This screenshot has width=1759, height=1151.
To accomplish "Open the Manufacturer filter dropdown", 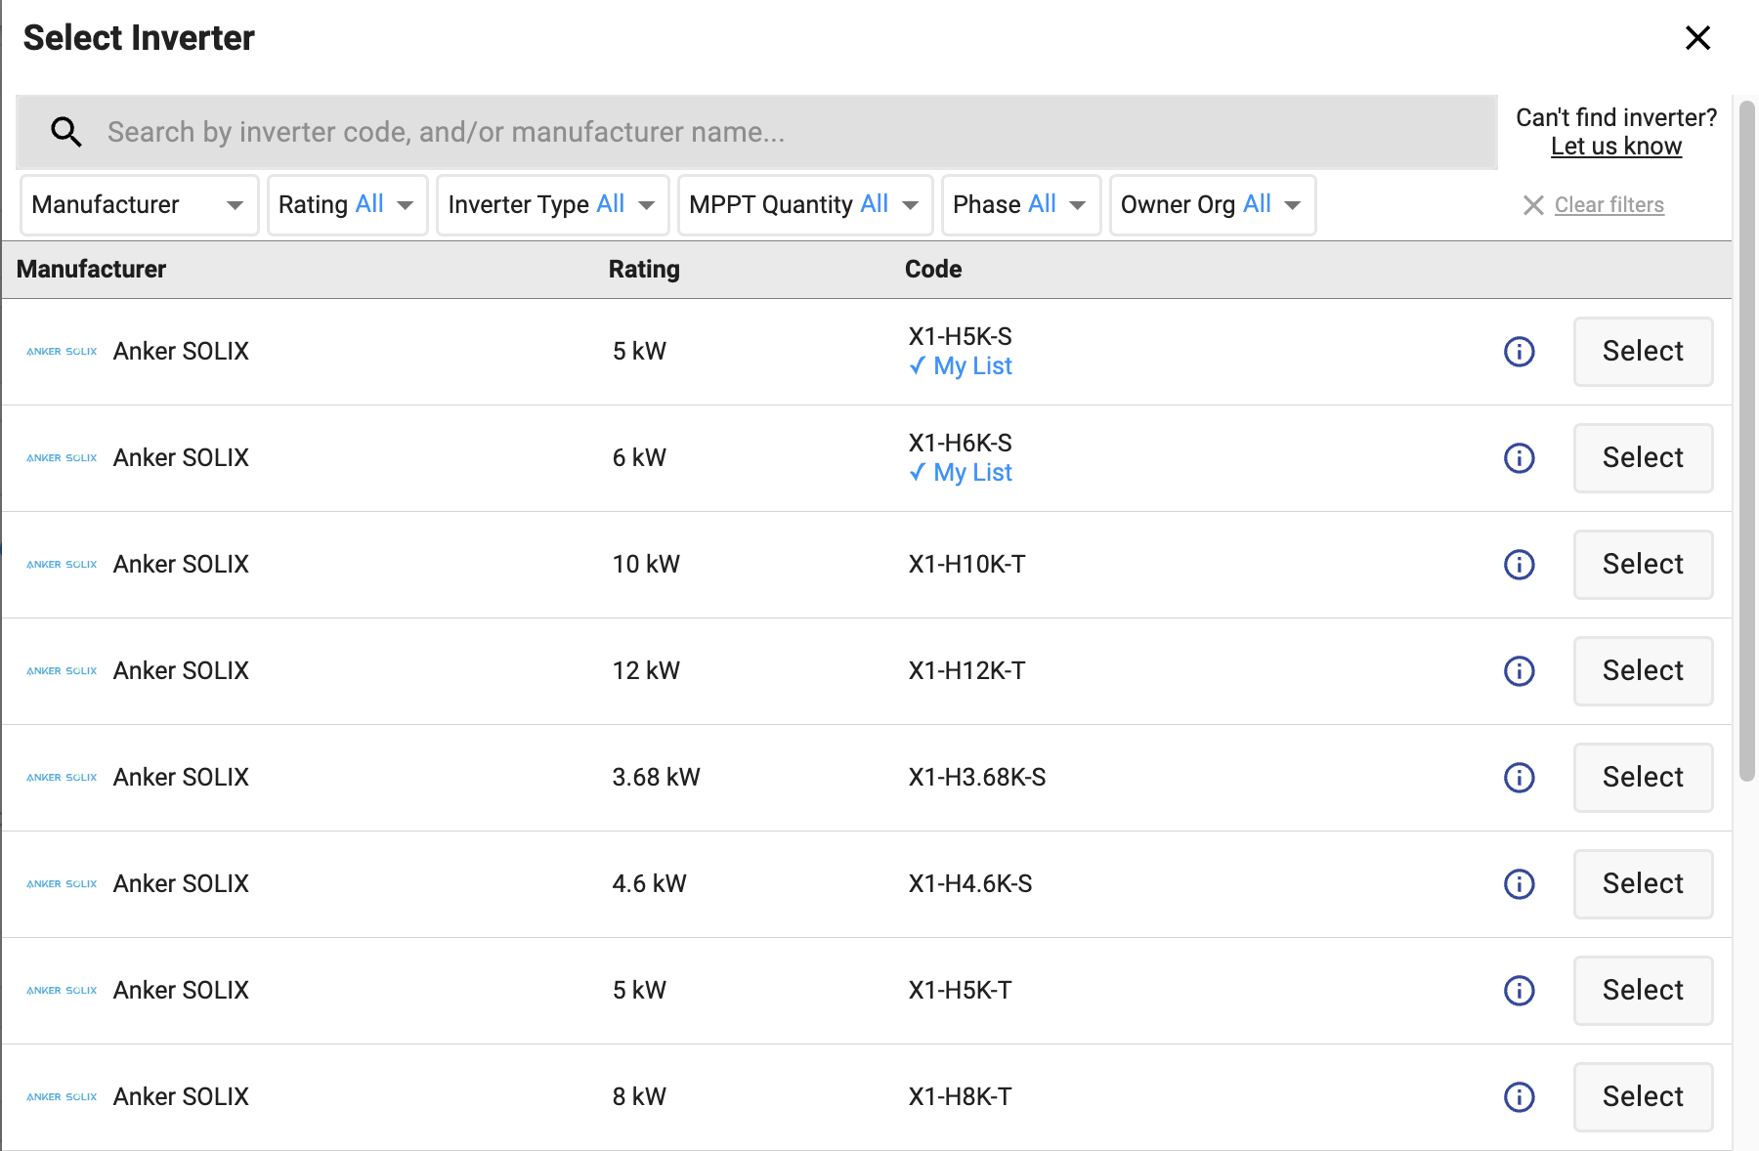I will tap(139, 205).
